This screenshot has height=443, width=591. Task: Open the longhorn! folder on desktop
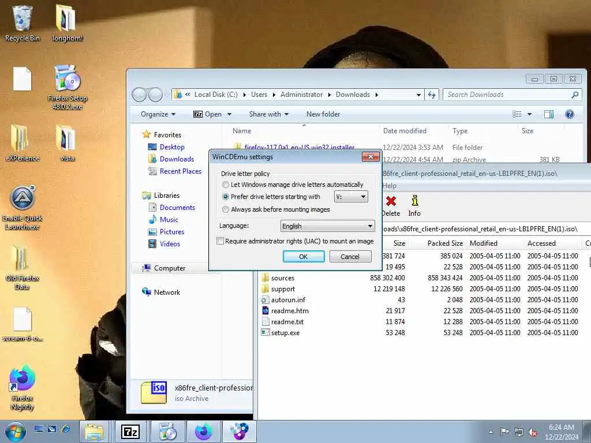pyautogui.click(x=67, y=23)
